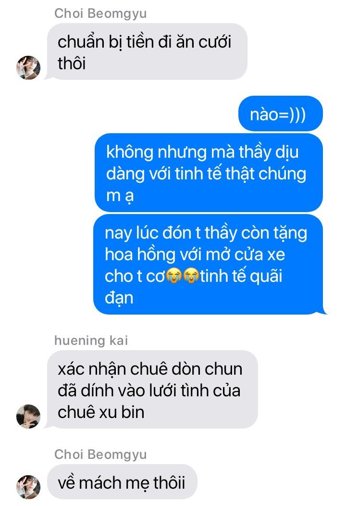This screenshot has width=346, height=506.
Task: Select the blue 'nào=)))' message bubble
Action: [280, 114]
